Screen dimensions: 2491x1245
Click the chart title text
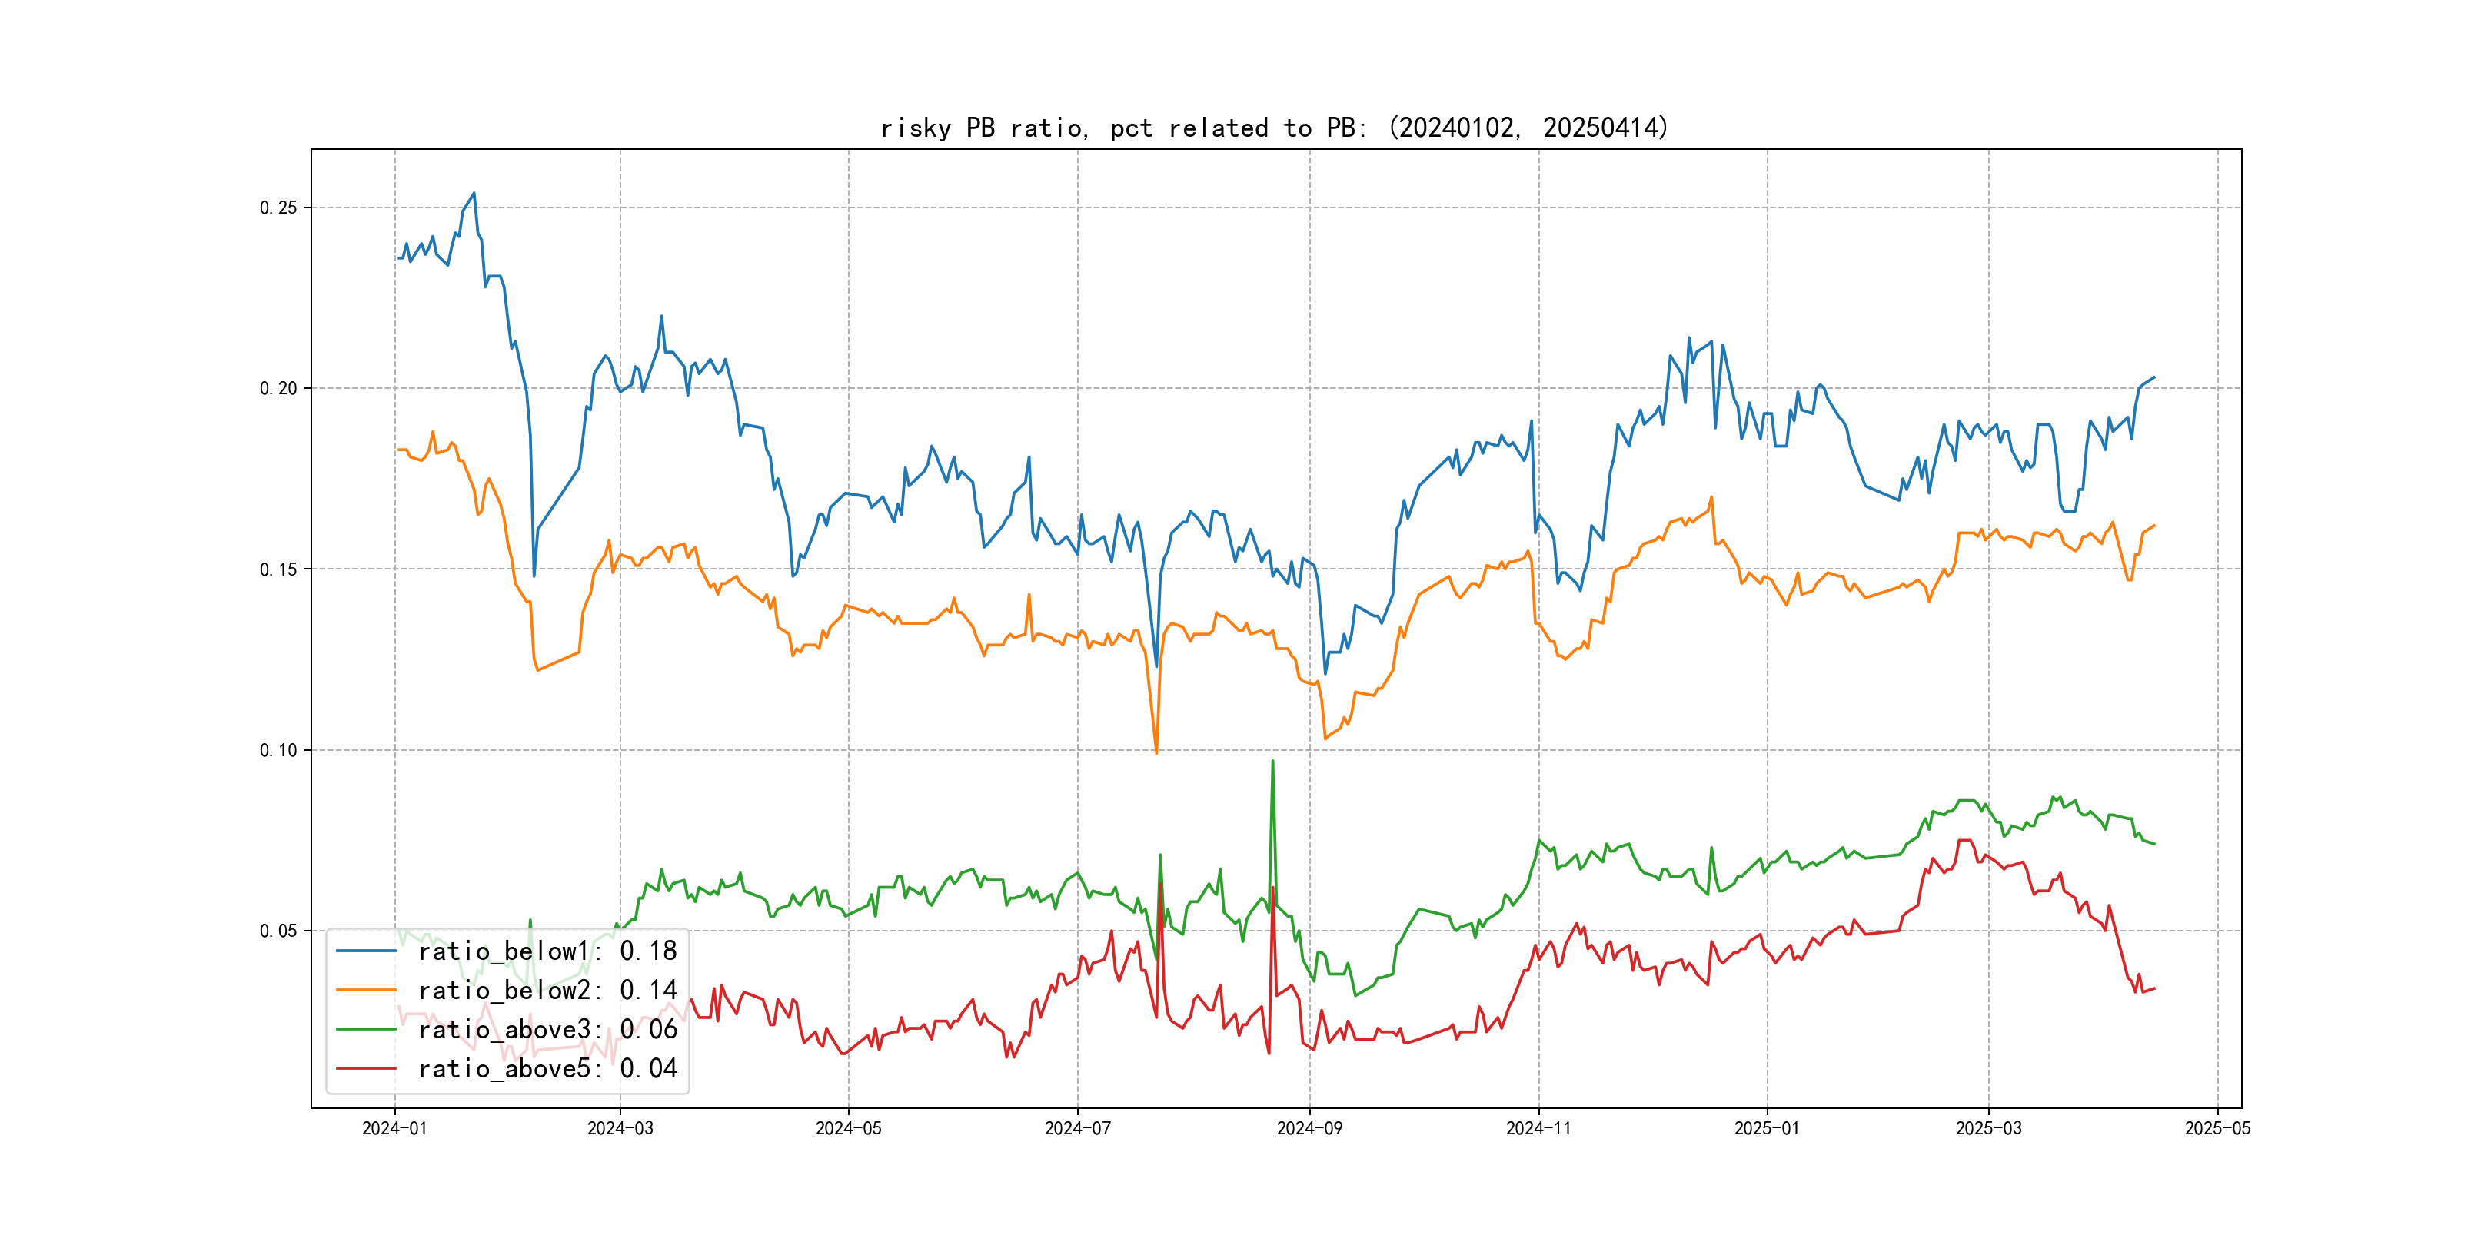tap(1275, 128)
